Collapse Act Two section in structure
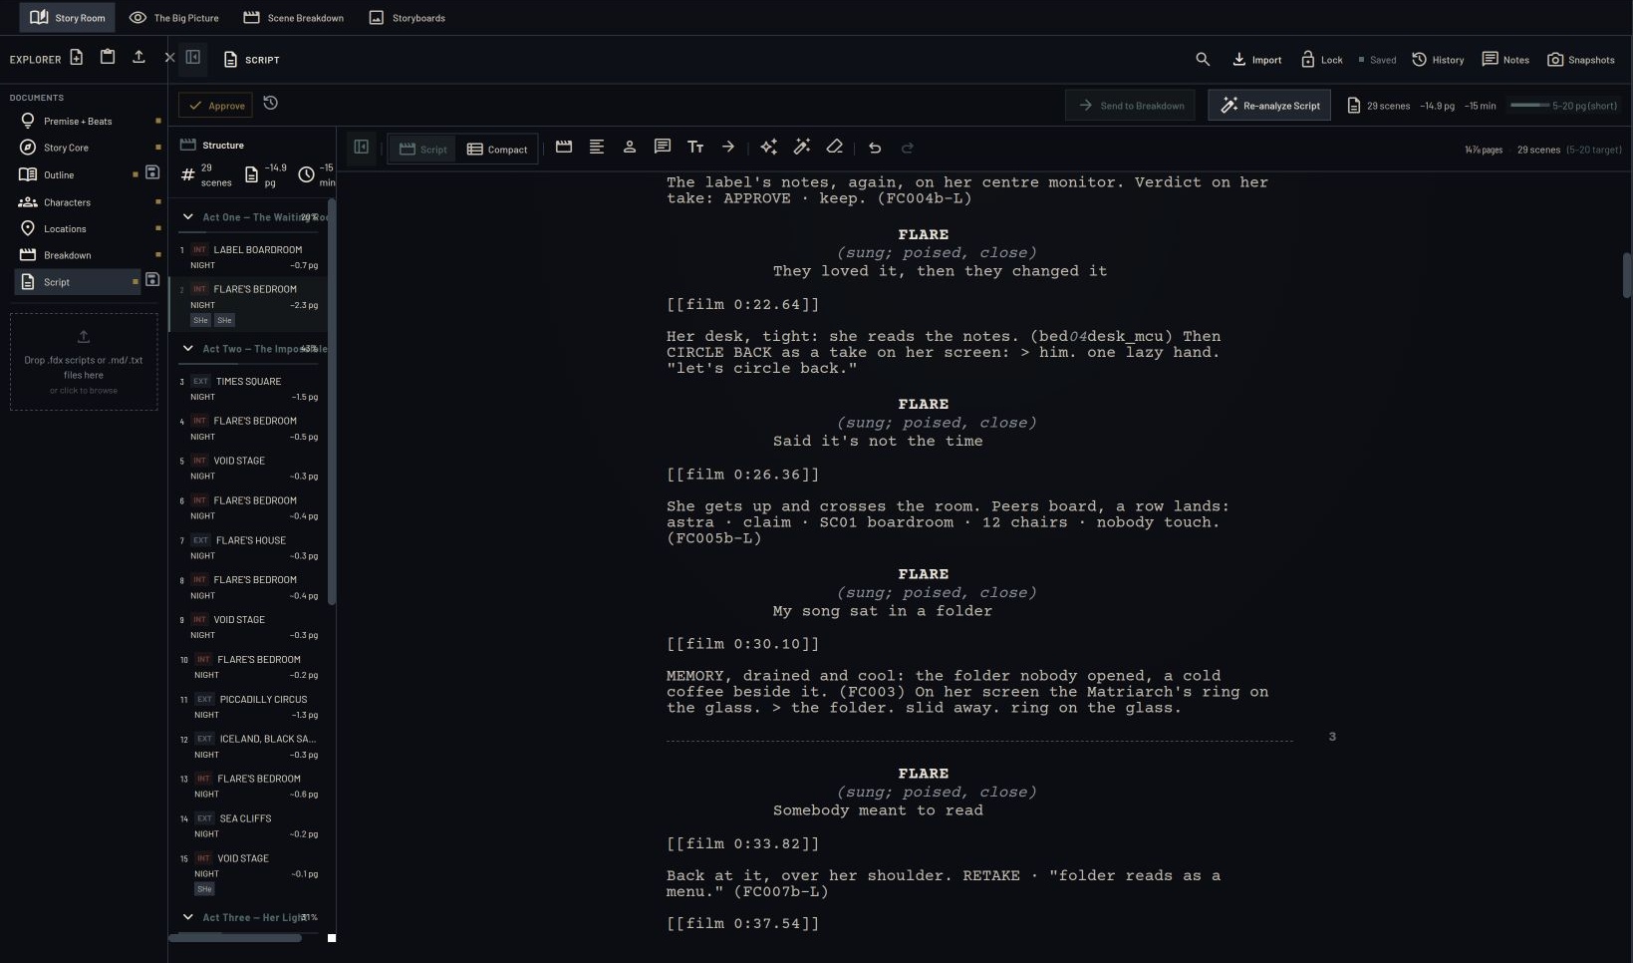The image size is (1633, 963). point(187,348)
